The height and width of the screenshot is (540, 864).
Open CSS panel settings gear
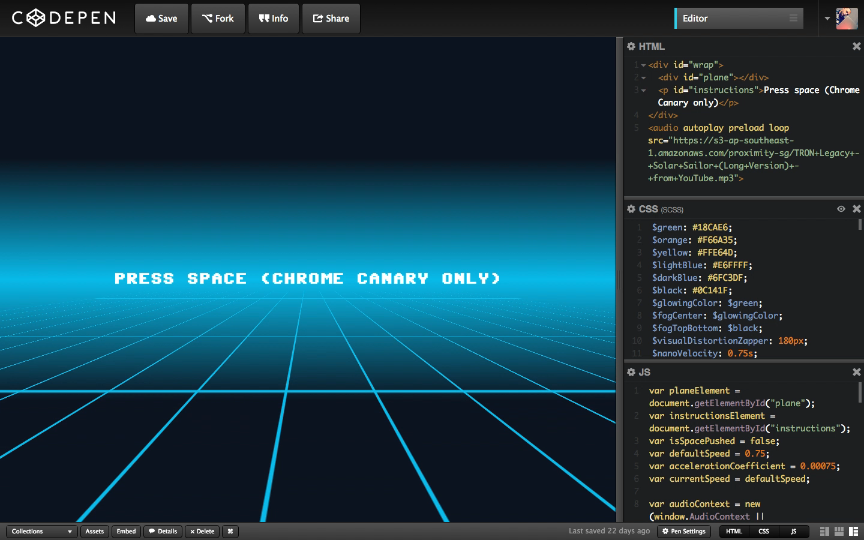(631, 209)
